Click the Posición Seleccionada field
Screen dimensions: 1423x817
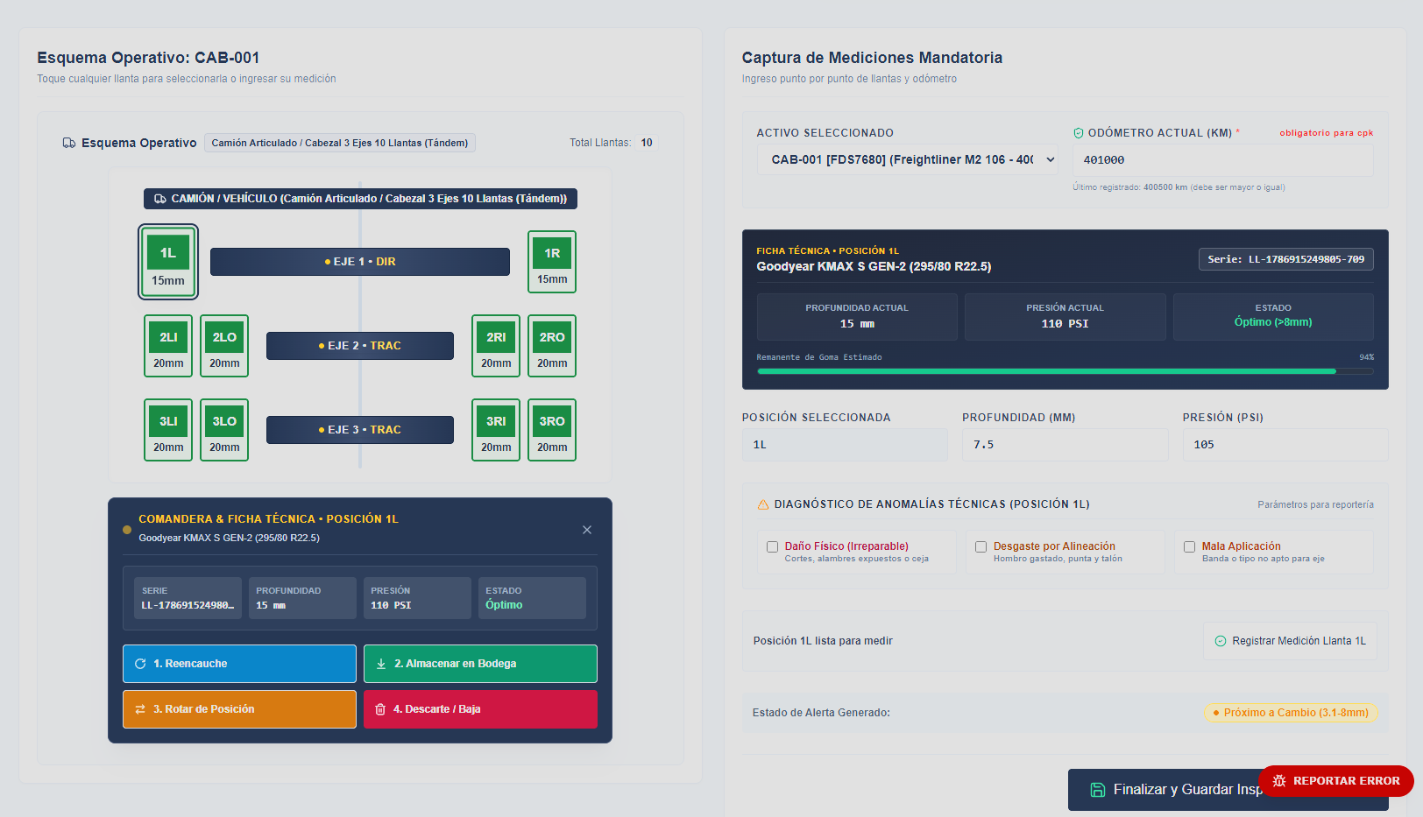pyautogui.click(x=845, y=445)
